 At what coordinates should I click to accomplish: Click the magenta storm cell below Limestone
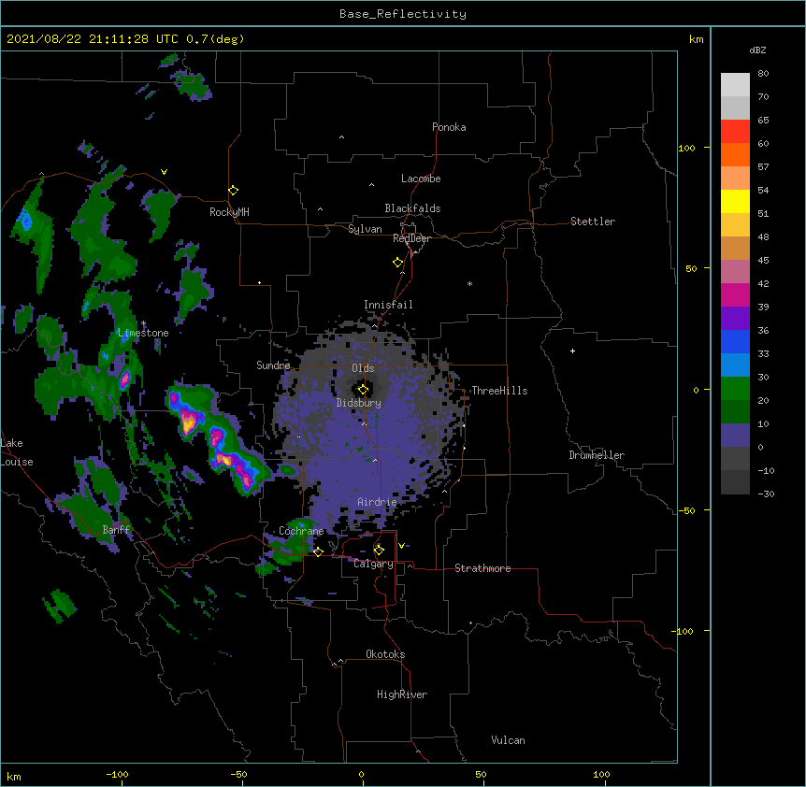125,379
